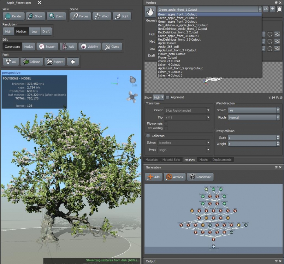Screen dimensions: 284x264
Task: Select AppleBlossom from the mesh list
Action: pos(167,43)
